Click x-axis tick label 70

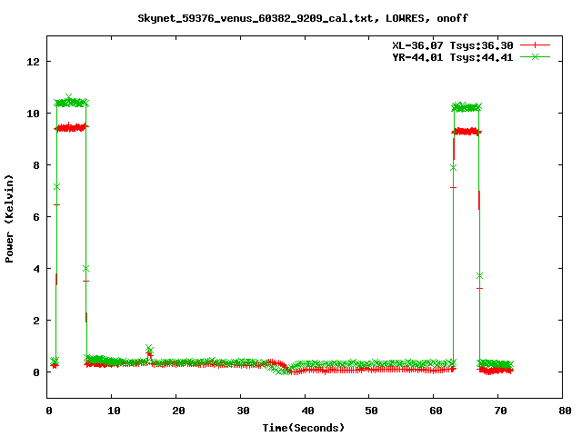pos(500,411)
